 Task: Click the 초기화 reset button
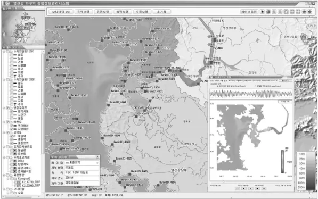[161, 12]
